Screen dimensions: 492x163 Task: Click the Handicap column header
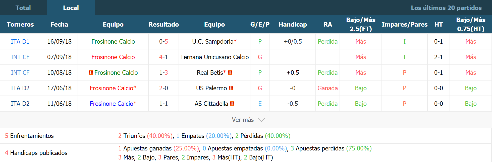[x=293, y=24]
